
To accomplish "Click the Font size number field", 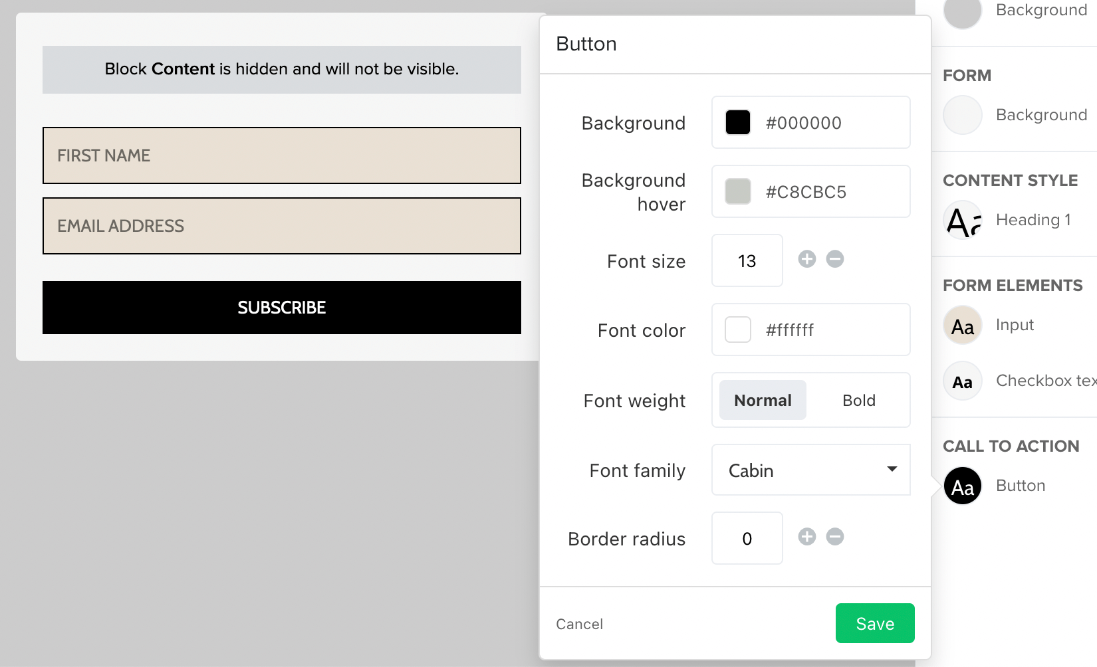I will coord(747,261).
